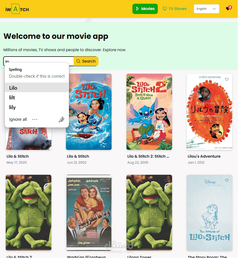The width and height of the screenshot is (238, 259).
Task: Open the Lilo & Stitch 2: Stitch poster
Action: pyautogui.click(x=149, y=112)
